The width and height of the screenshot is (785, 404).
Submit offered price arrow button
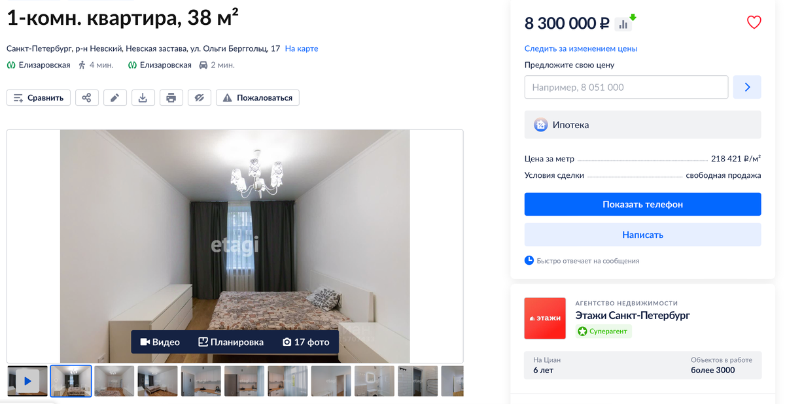pyautogui.click(x=747, y=87)
